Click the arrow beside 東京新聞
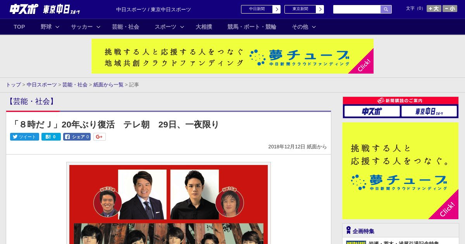The width and height of the screenshot is (465, 244). tap(320, 9)
